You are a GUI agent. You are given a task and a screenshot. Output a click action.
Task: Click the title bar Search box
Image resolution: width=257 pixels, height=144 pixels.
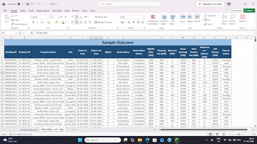pyautogui.click(x=130, y=4)
